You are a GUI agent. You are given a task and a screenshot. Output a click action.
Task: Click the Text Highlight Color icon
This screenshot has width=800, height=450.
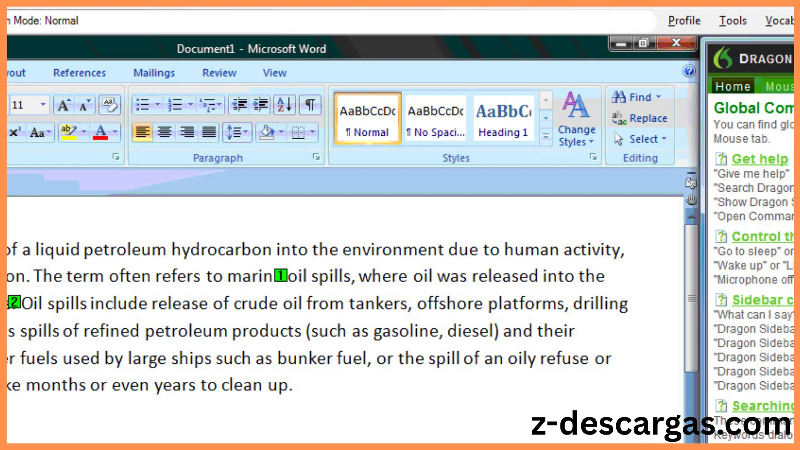pos(69,132)
